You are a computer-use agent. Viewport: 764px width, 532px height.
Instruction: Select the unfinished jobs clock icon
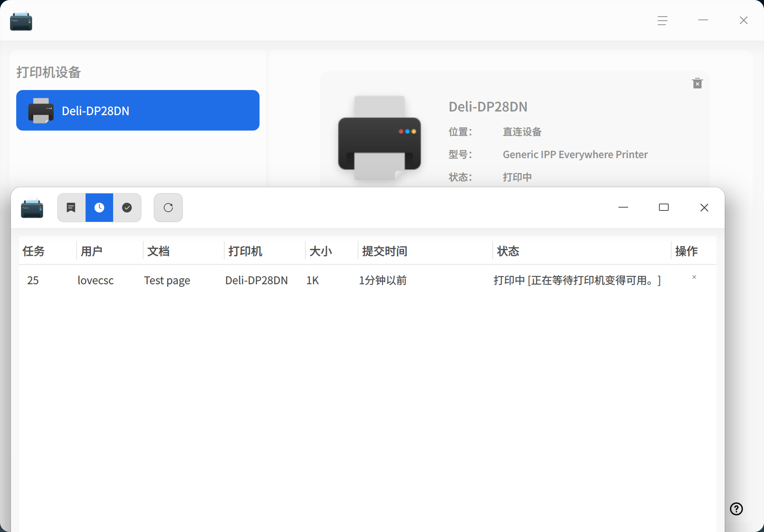coord(99,208)
